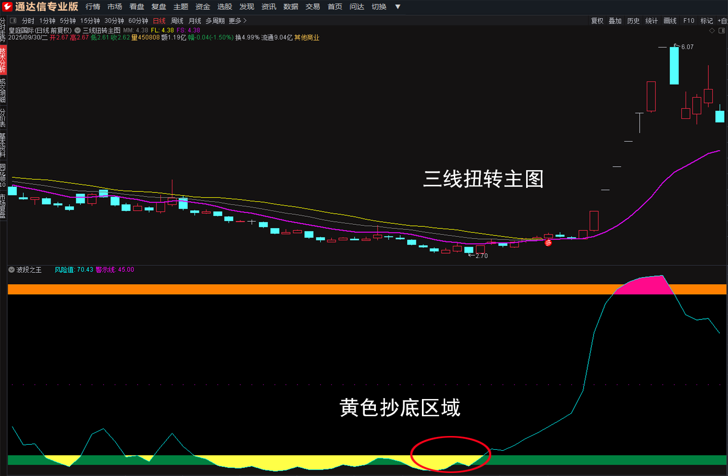The width and height of the screenshot is (728, 476).
Task: Click the 复权 button
Action: tap(597, 21)
